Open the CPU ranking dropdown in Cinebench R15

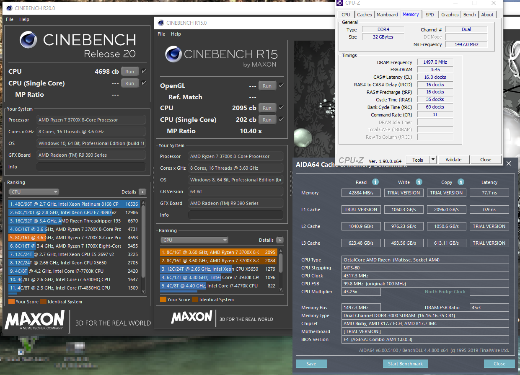click(x=194, y=240)
